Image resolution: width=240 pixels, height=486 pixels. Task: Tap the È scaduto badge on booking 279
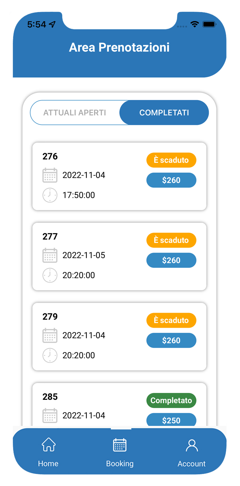pos(171,320)
